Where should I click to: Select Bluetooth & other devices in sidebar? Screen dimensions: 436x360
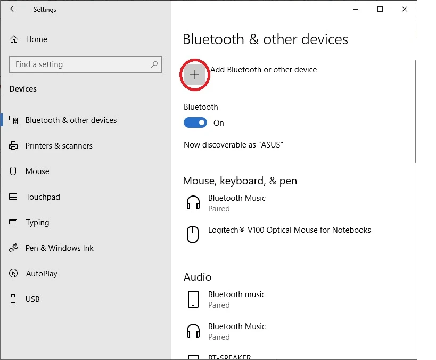[71, 120]
